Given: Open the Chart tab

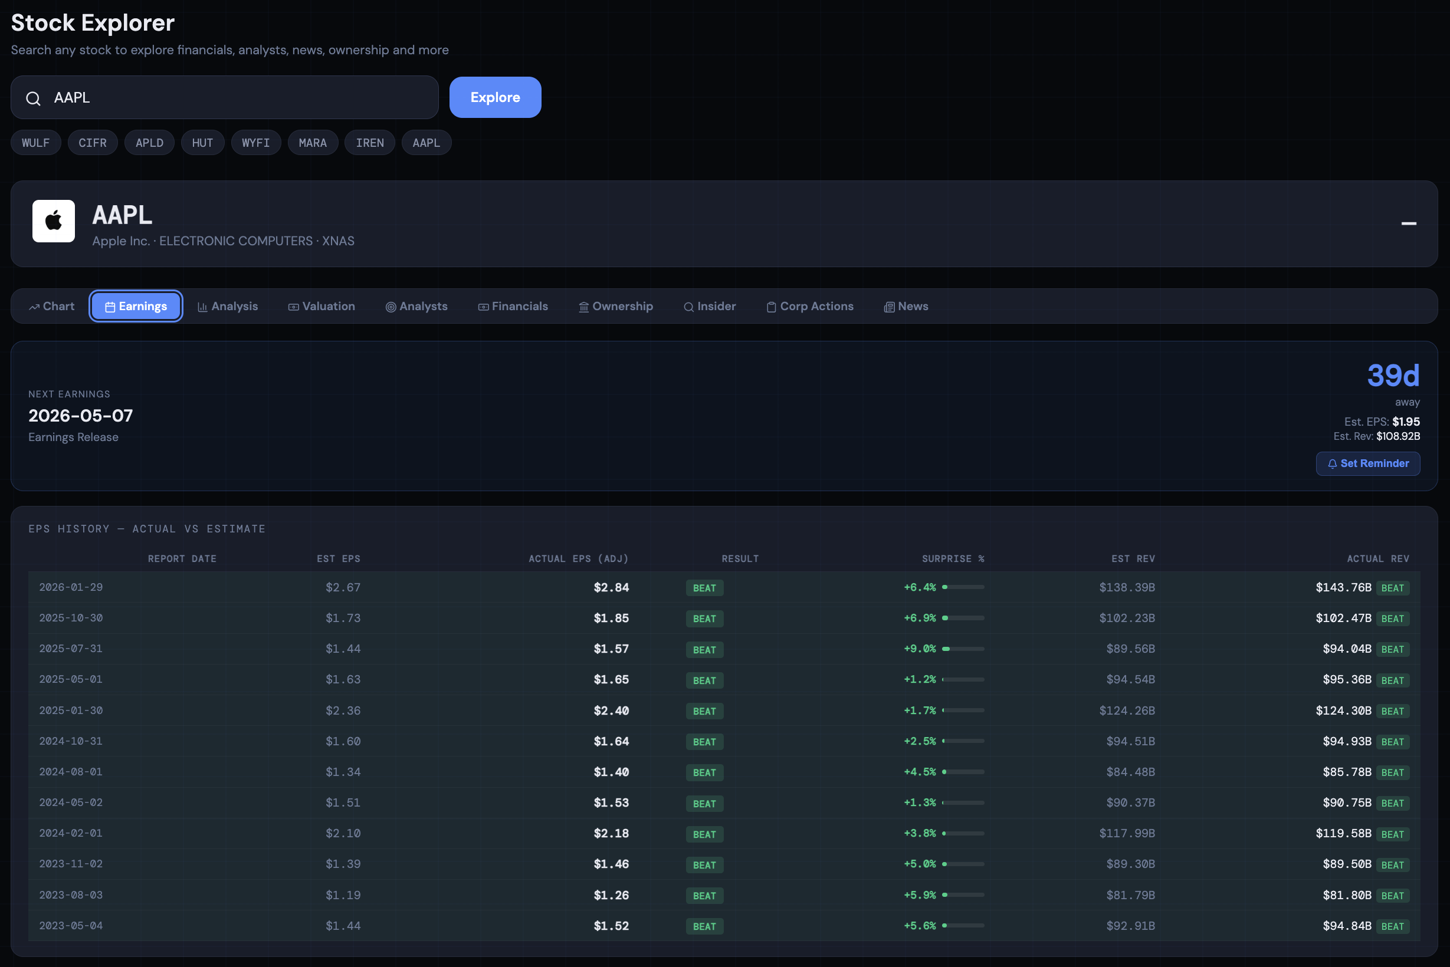Looking at the screenshot, I should [x=52, y=307].
